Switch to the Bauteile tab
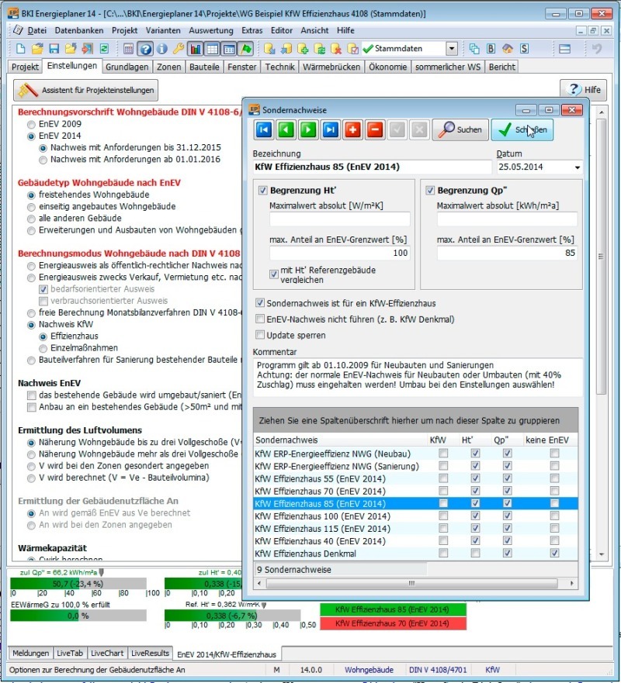This screenshot has height=683, width=621. click(204, 67)
